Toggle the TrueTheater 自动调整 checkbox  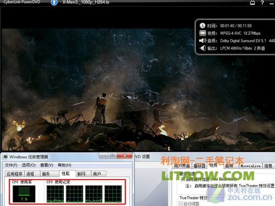click(180, 203)
